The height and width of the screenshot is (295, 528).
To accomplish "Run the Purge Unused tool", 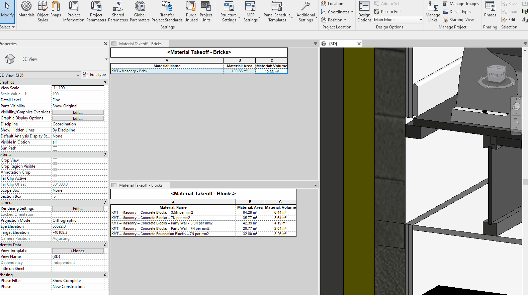I will [x=191, y=11].
